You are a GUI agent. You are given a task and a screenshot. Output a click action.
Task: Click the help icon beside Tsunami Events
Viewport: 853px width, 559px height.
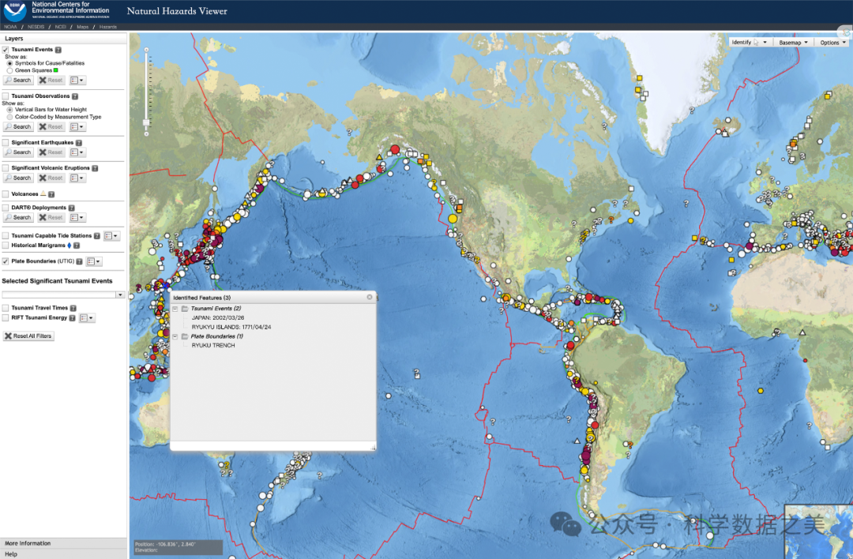(58, 50)
